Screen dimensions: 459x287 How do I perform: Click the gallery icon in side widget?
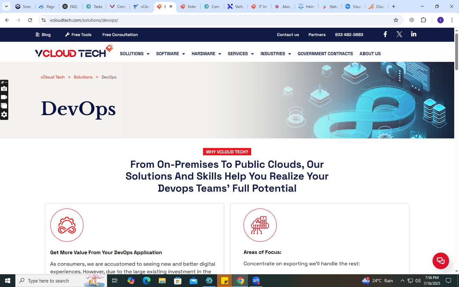click(x=4, y=106)
